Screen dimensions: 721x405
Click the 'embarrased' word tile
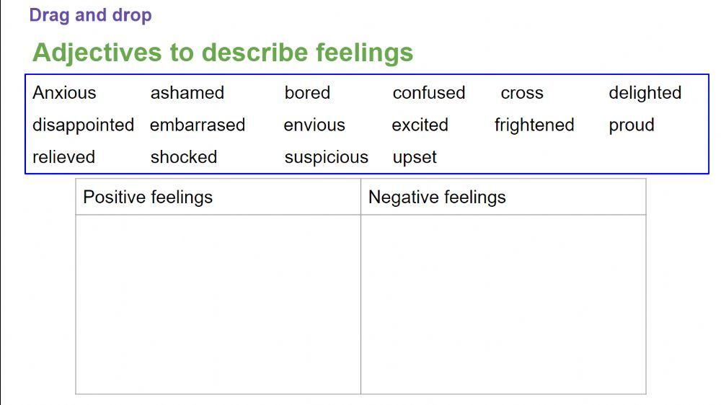click(x=197, y=125)
